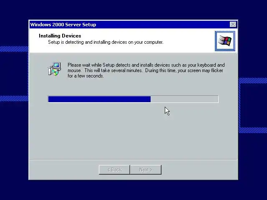267x200 pixels.
Task: Click the disabled Back button
Action: 114,170
